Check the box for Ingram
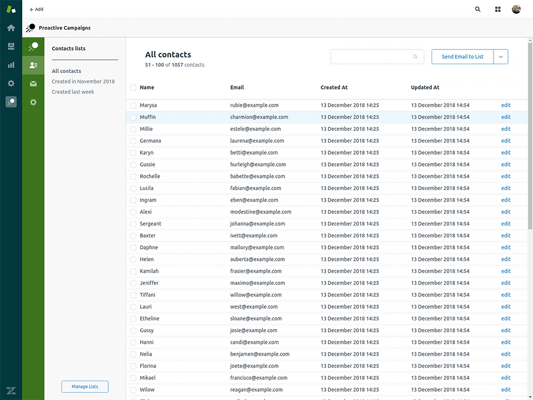Image resolution: width=533 pixels, height=400 pixels. pos(133,201)
